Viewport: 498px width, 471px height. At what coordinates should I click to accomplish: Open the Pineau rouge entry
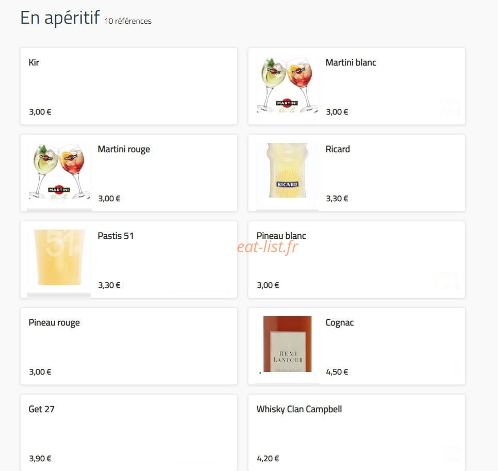coord(129,346)
